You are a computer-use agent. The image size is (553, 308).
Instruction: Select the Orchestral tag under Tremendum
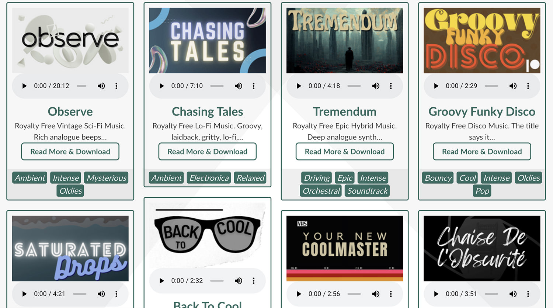coord(321,191)
